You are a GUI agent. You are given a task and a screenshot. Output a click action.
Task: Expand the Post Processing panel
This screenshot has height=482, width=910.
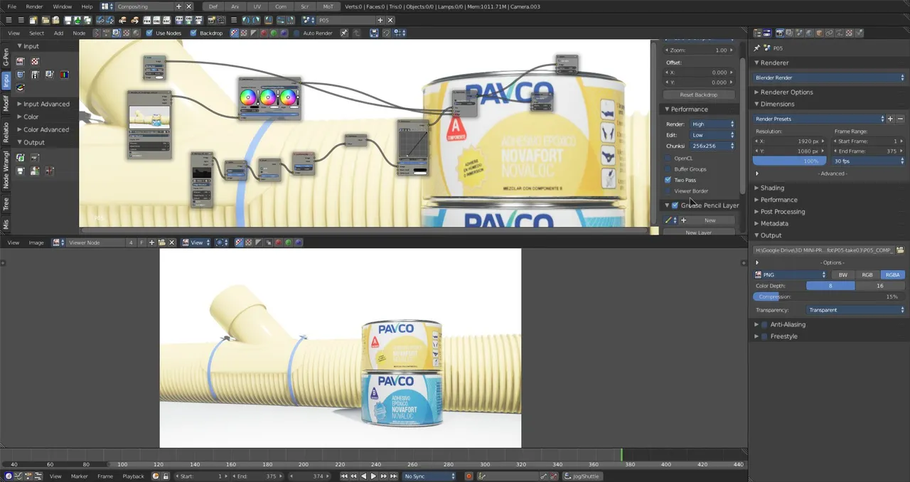click(x=783, y=211)
